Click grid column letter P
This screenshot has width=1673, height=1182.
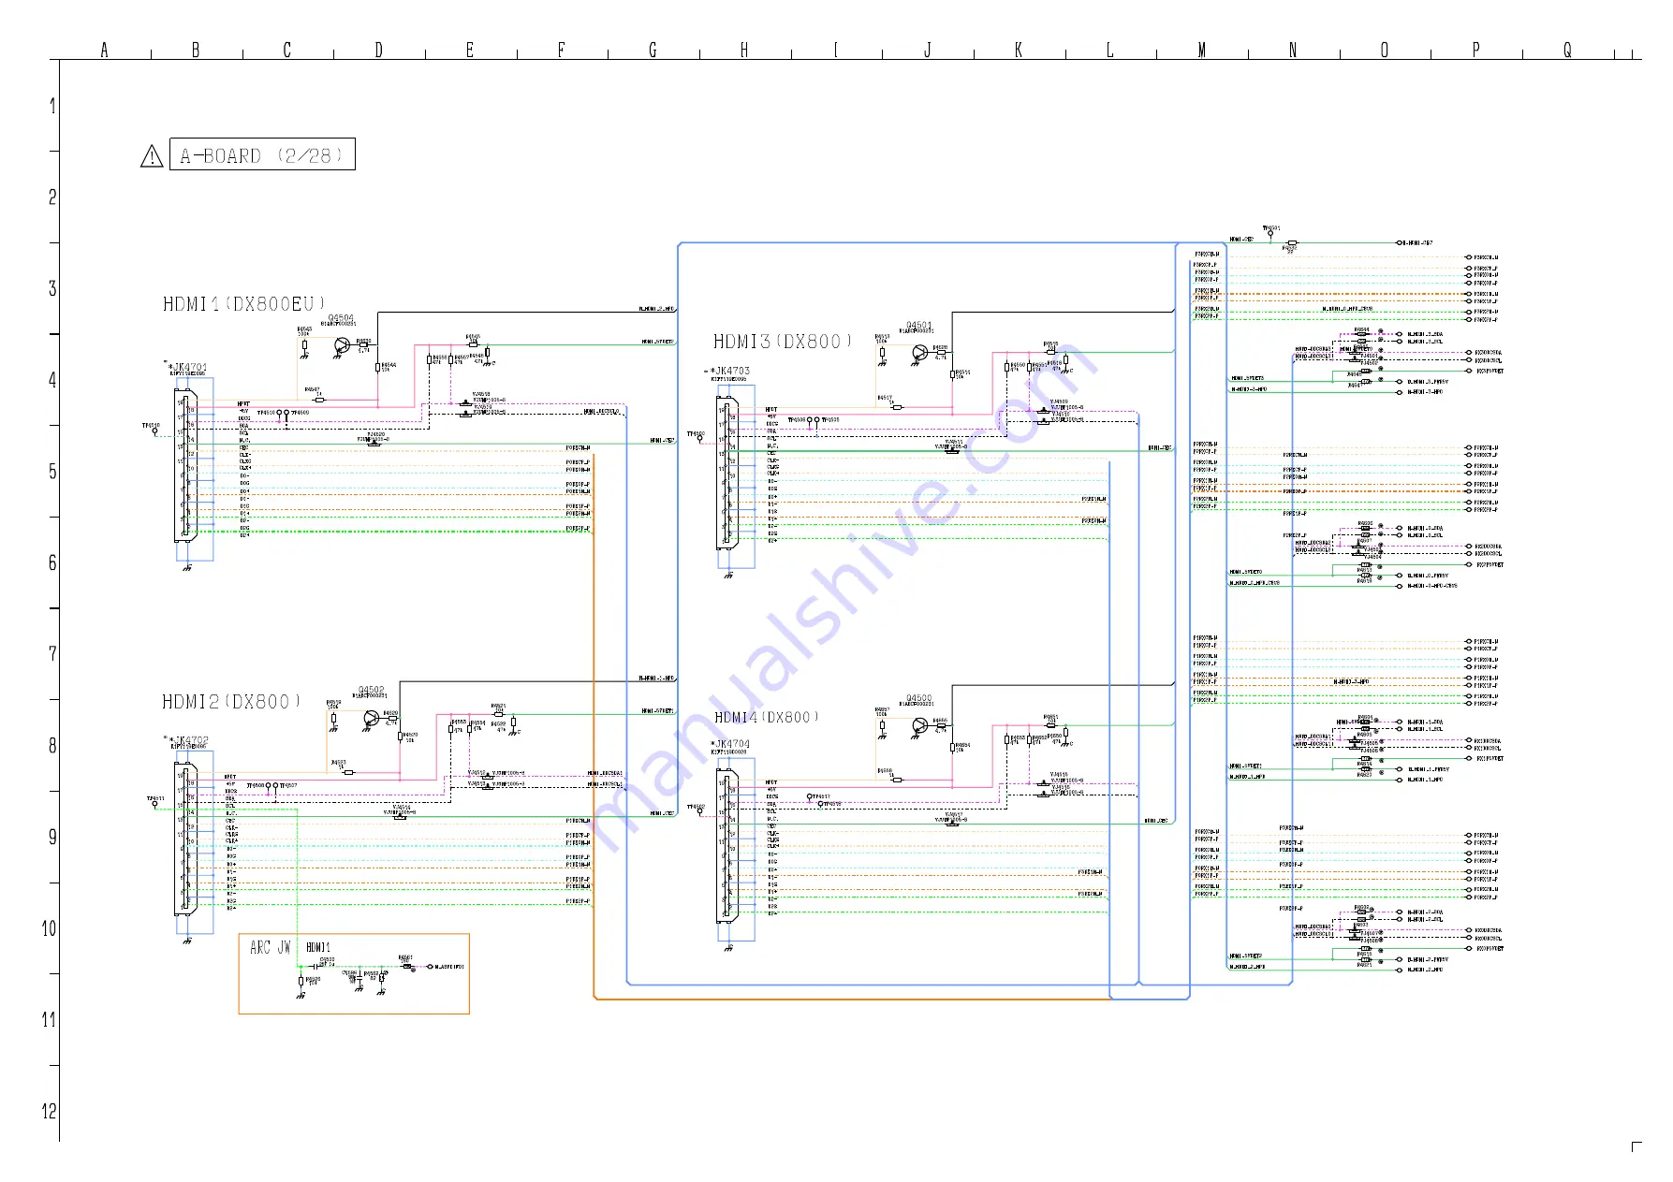[x=1476, y=51]
